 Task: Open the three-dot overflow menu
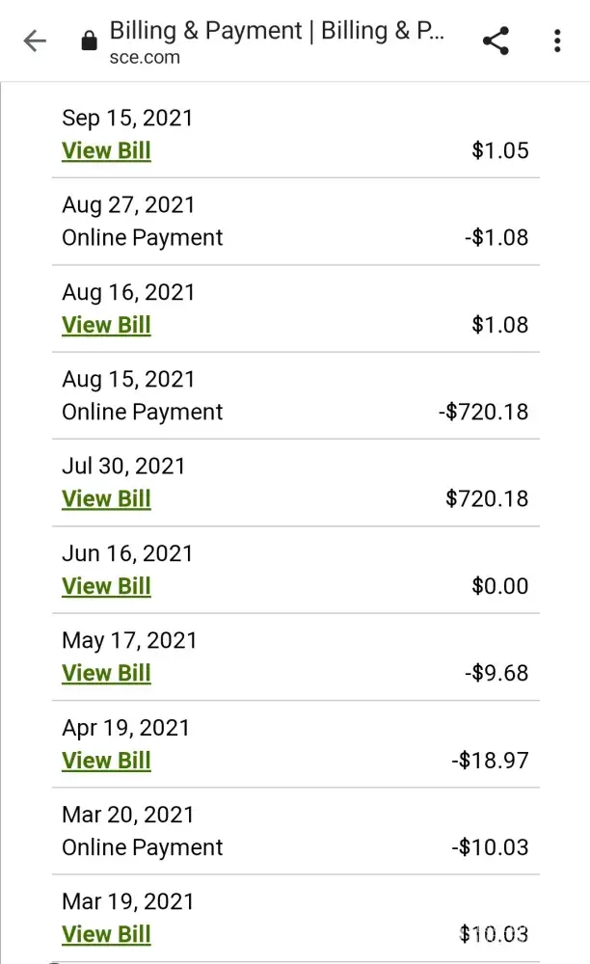click(x=557, y=41)
